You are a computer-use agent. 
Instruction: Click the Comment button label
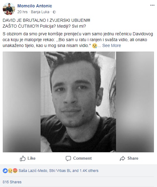coord(82,158)
